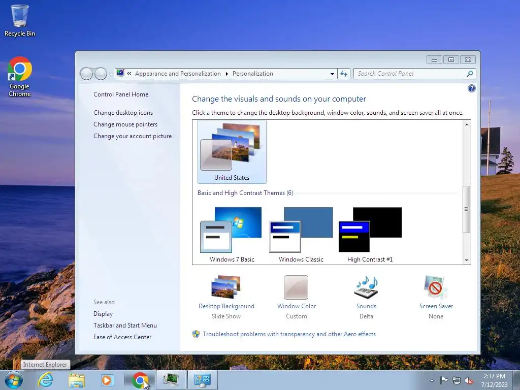Select the Windows Classic theme
The height and width of the screenshot is (390, 520).
pyautogui.click(x=301, y=235)
